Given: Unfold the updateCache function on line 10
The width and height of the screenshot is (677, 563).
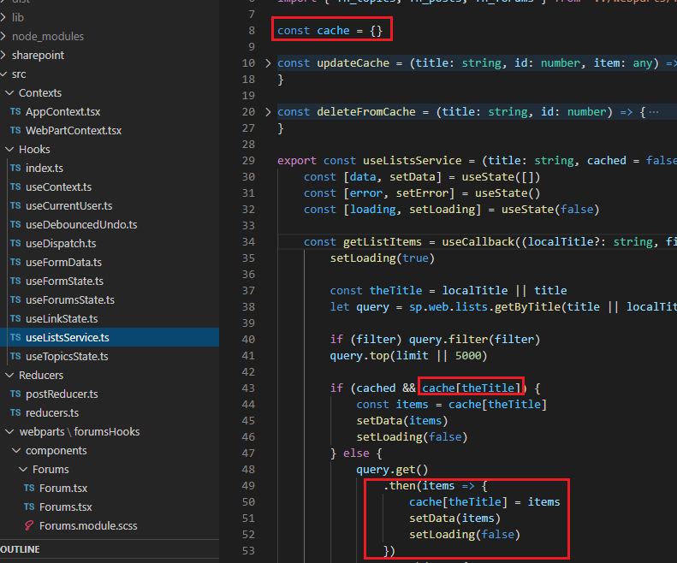Looking at the screenshot, I should pyautogui.click(x=268, y=63).
